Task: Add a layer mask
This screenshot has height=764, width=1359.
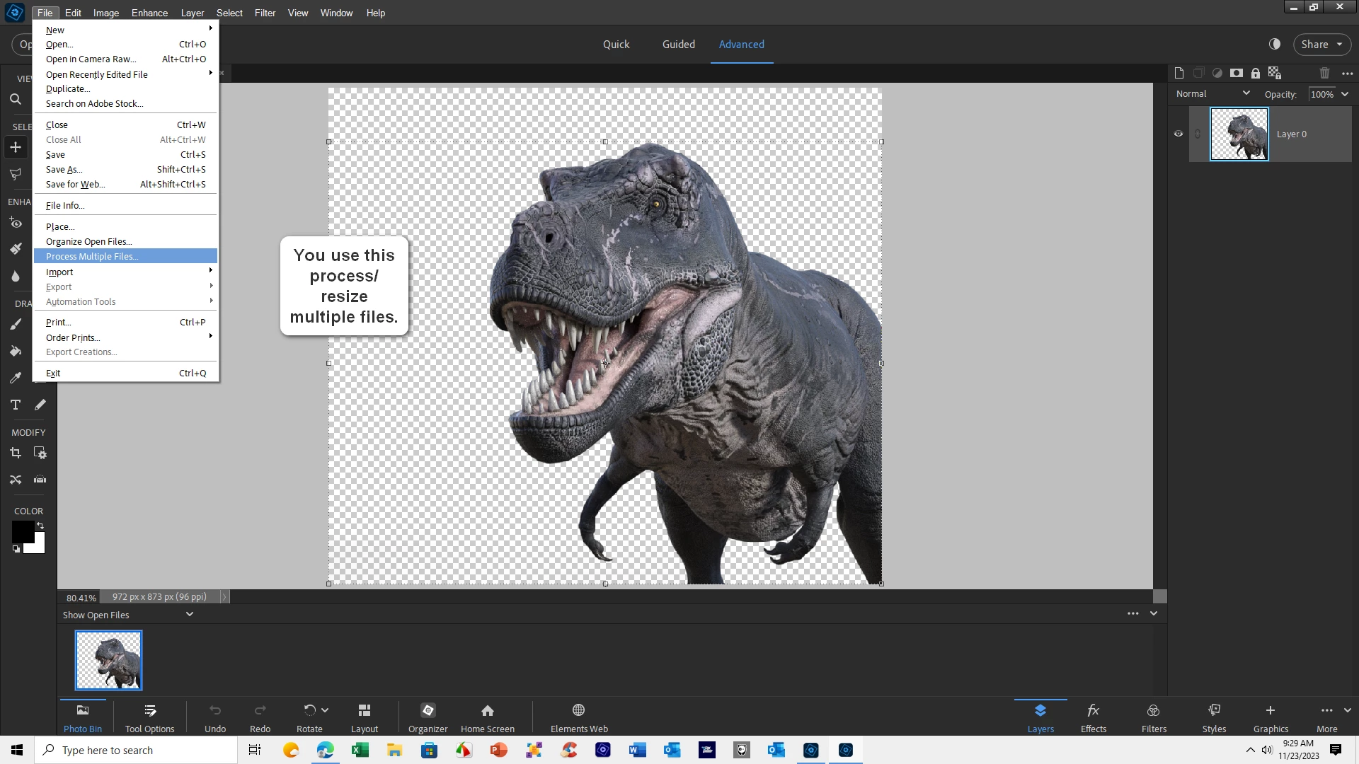Action: 1236,73
